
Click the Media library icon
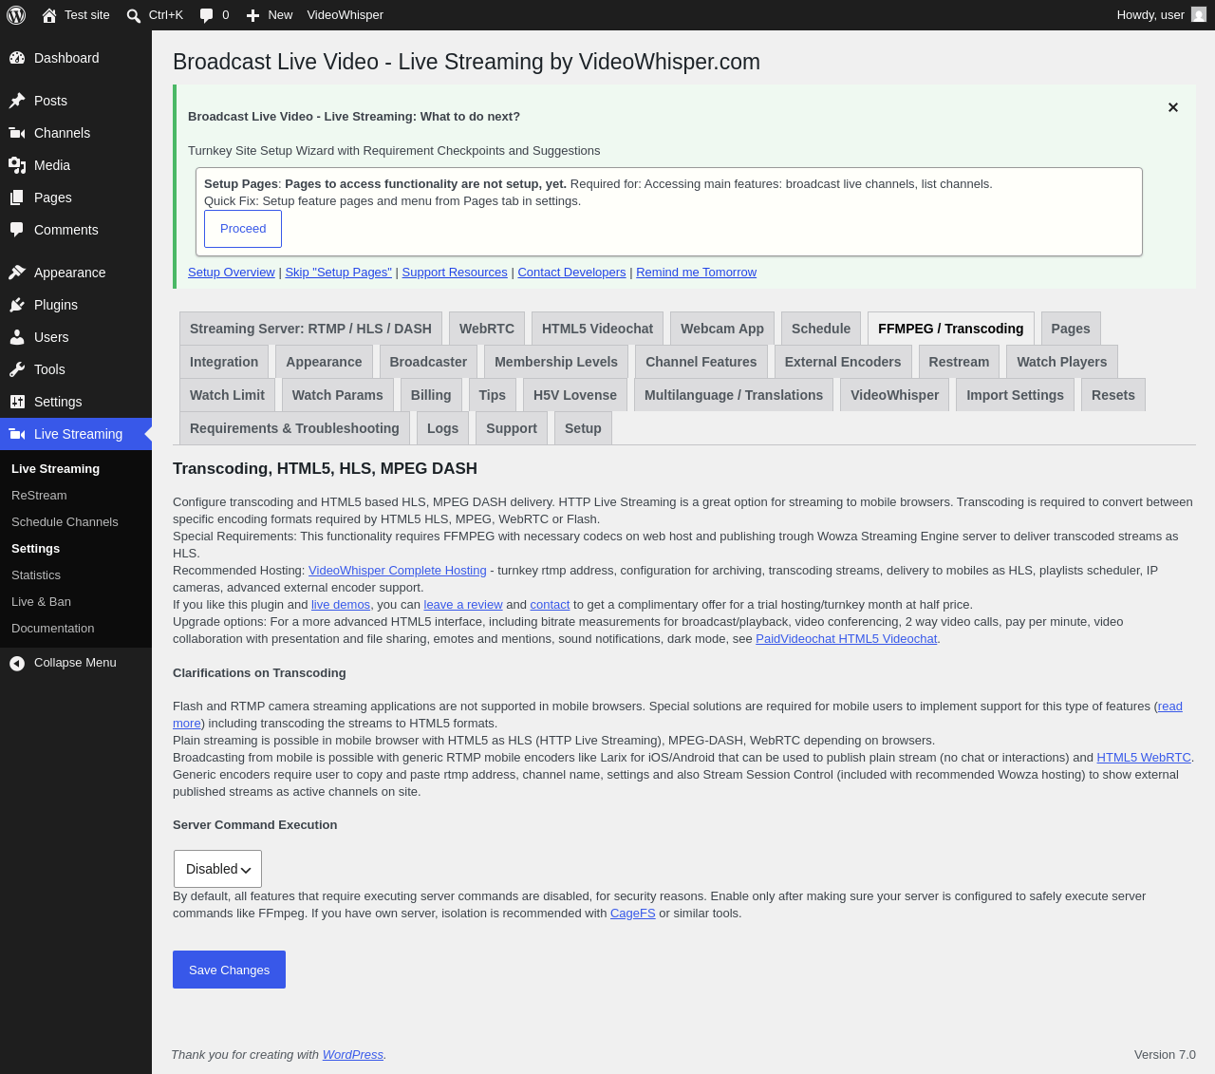point(17,165)
